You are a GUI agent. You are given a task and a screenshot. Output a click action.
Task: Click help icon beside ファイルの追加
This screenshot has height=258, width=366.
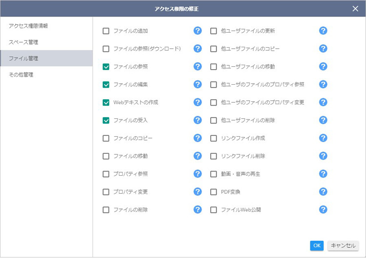point(198,31)
